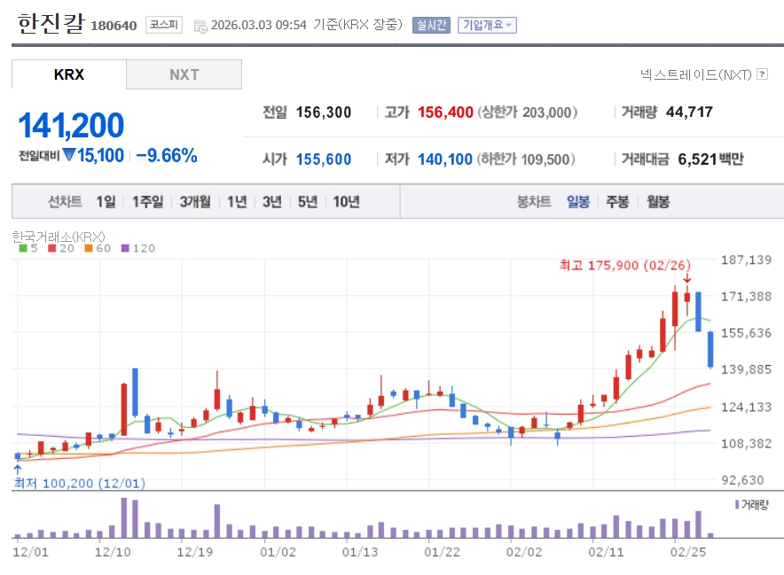Screen dimensions: 784x575
Task: Click the purple 거래량 legend marker
Action: tap(736, 503)
